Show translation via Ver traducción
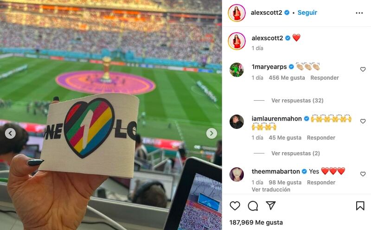The height and width of the screenshot is (230, 371). (x=271, y=190)
